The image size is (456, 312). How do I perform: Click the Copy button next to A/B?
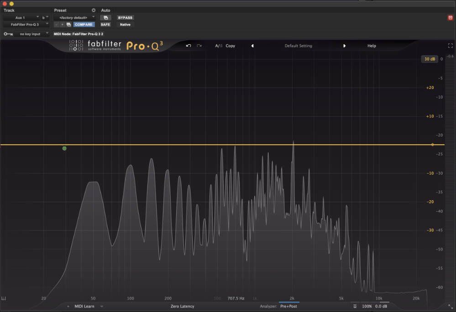pyautogui.click(x=231, y=46)
